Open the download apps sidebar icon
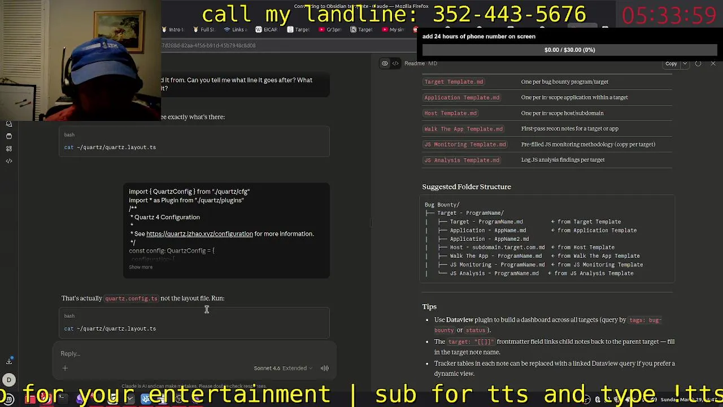The image size is (723, 407). [9, 361]
